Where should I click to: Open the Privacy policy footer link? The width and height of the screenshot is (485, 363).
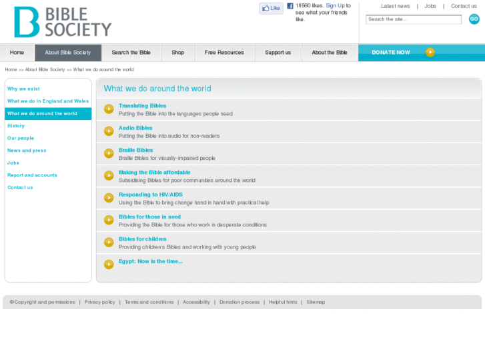click(x=99, y=302)
